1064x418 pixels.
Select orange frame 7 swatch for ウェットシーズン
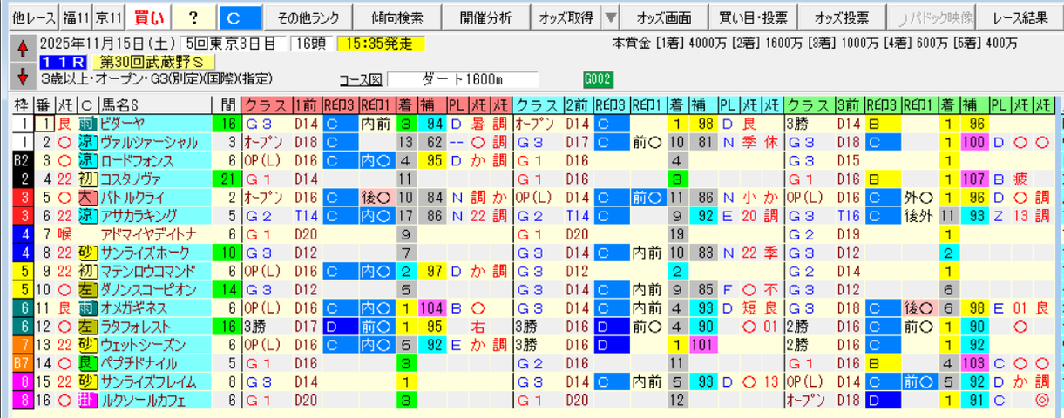point(22,345)
